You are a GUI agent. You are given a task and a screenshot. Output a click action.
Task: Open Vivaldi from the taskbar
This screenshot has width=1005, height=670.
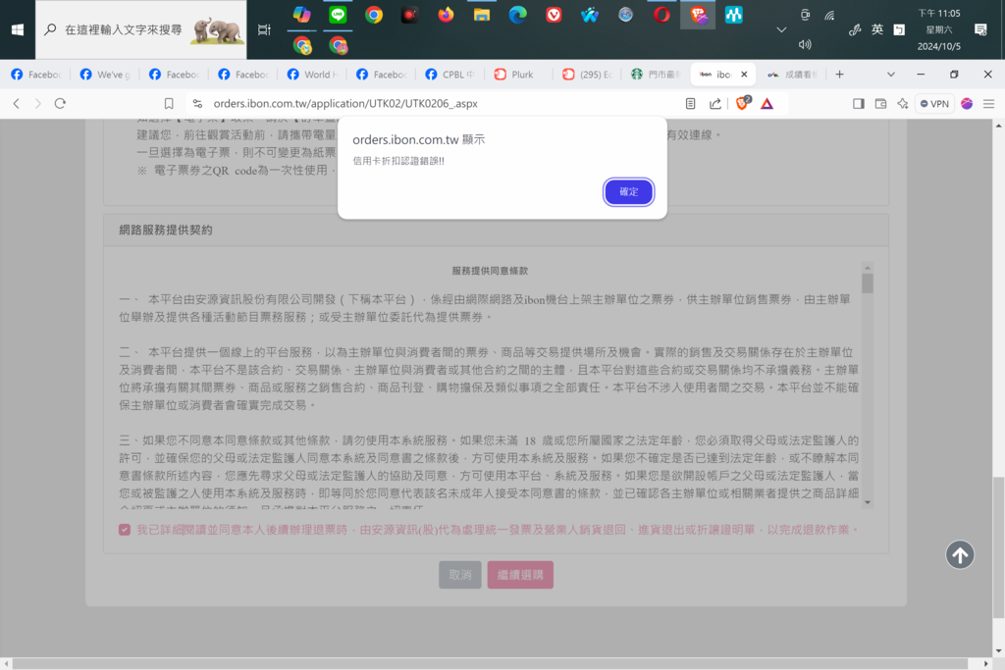[x=554, y=15]
